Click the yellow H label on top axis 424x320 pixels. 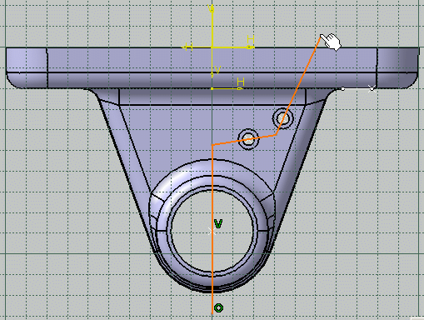(x=251, y=39)
